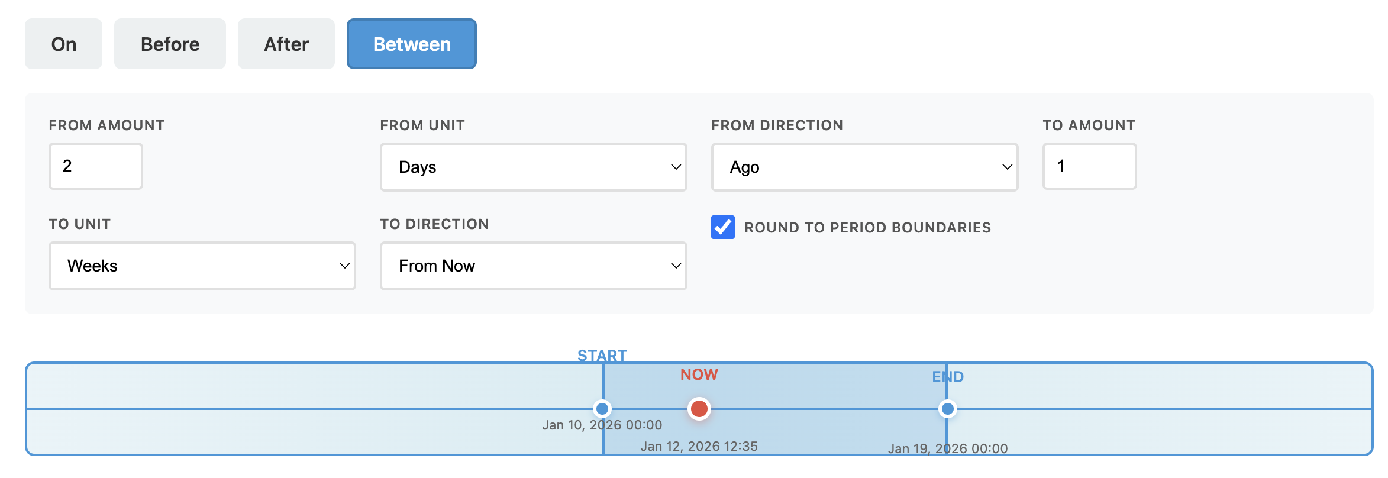Viewport: 1388px width, 478px height.
Task: Open the From Unit dropdown showing Days
Action: point(532,167)
